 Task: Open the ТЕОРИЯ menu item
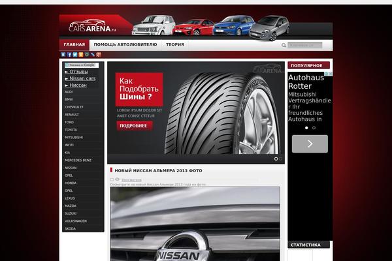pyautogui.click(x=175, y=45)
